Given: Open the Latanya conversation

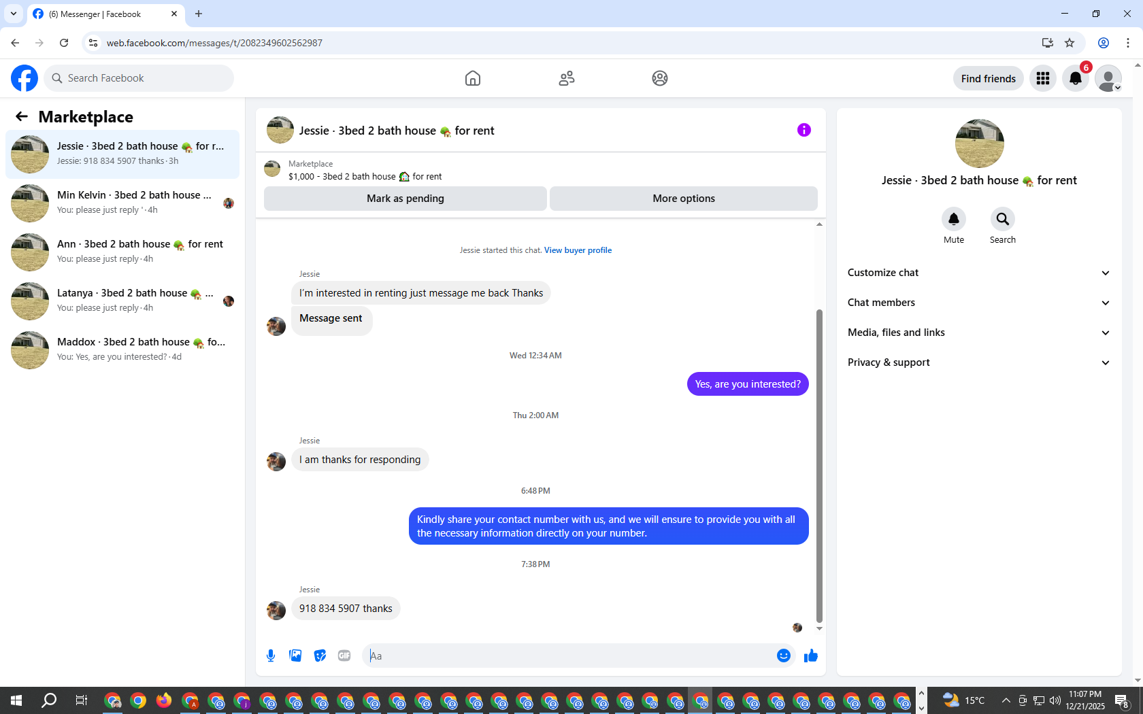Looking at the screenshot, I should pos(122,301).
